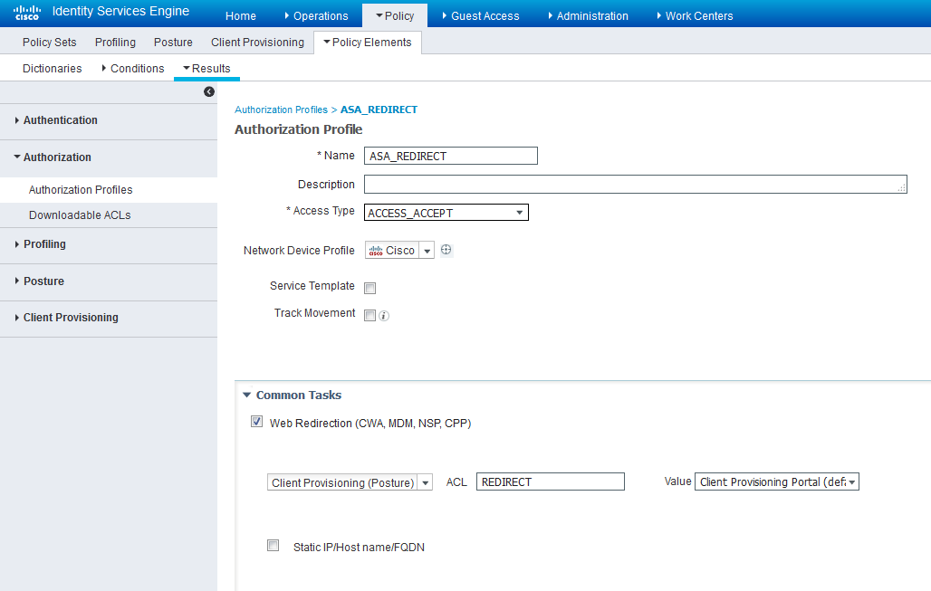Check the Static IP/Host name/FQDN checkbox
This screenshot has height=591, width=931.
tap(274, 546)
